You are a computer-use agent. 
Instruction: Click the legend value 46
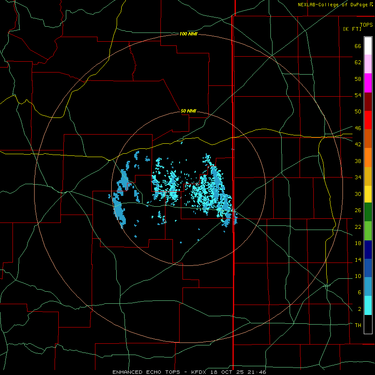[x=358, y=128]
